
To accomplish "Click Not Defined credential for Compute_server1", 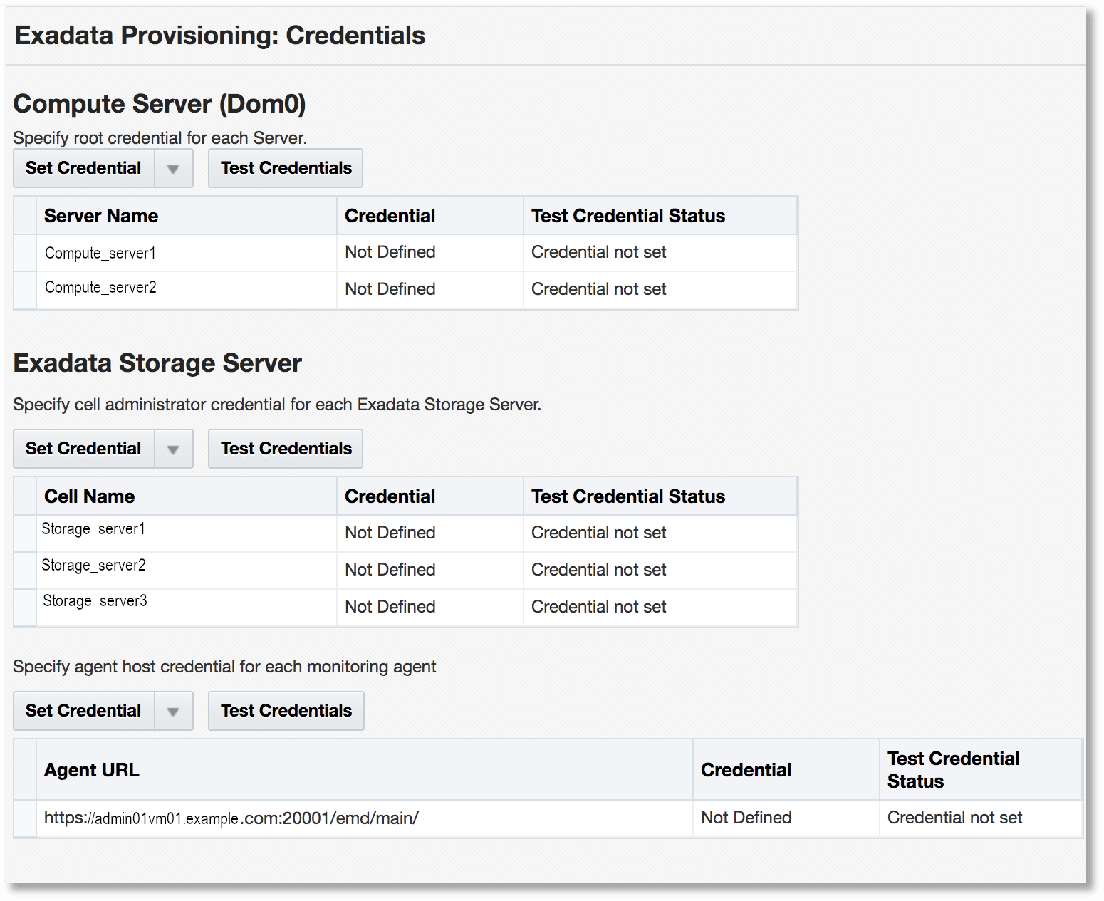I will 390,253.
